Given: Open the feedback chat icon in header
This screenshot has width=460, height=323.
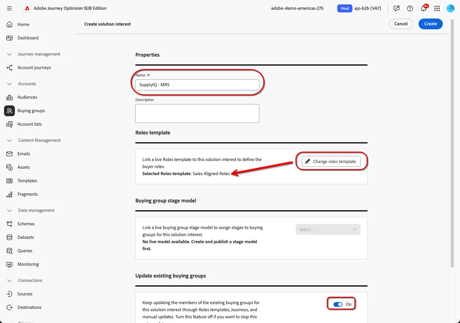Looking at the screenshot, I should (x=397, y=8).
